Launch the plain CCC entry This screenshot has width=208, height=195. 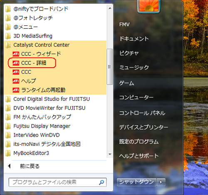tap(55, 72)
